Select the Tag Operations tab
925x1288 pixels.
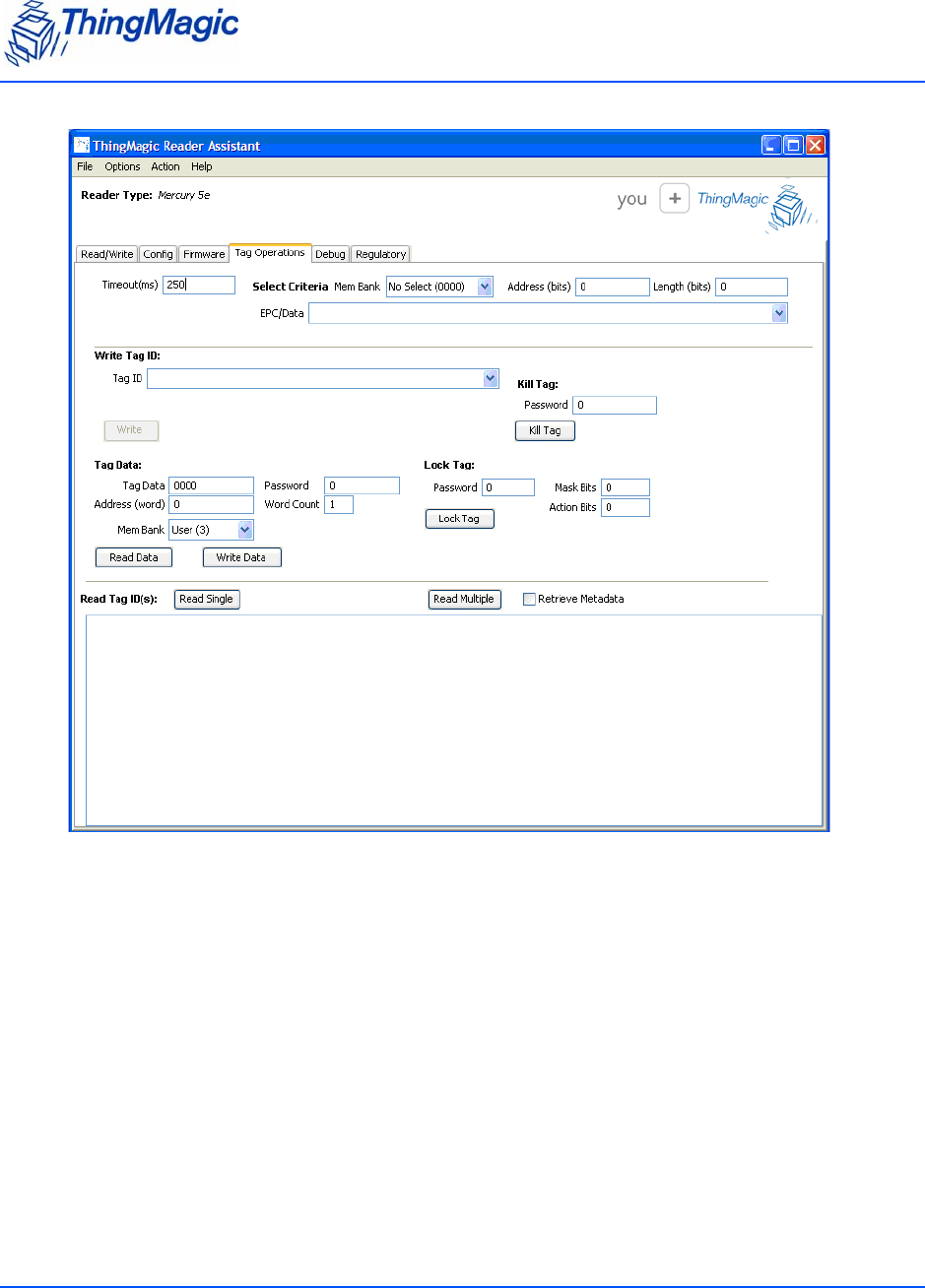[x=270, y=253]
